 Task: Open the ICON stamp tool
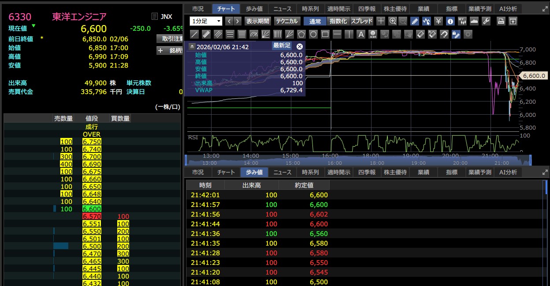click(373, 34)
